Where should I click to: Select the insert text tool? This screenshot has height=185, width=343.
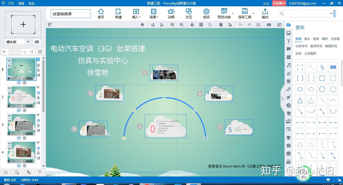pos(289,41)
